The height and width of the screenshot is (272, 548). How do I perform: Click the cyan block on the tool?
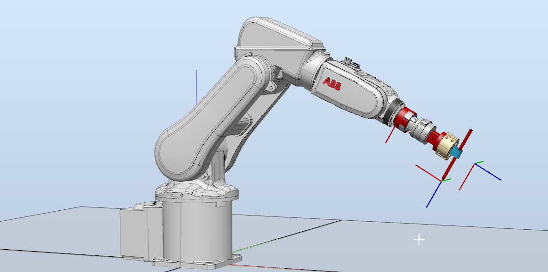coord(457,152)
